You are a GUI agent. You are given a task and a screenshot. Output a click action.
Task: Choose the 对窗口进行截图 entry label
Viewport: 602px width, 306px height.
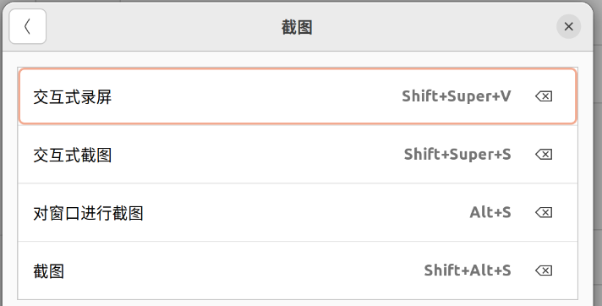click(x=88, y=213)
